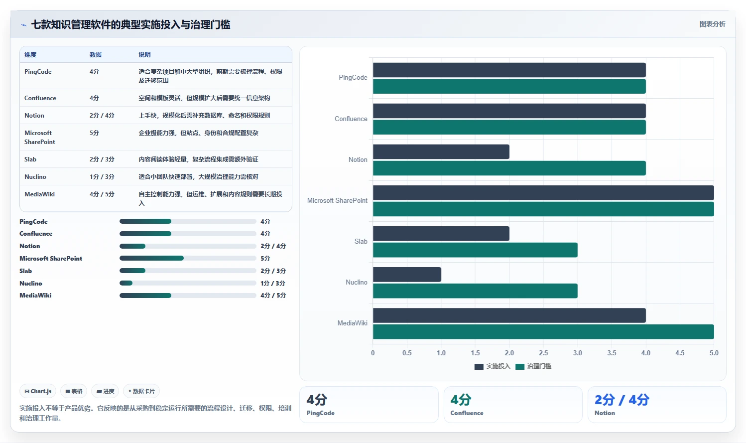746x443 pixels.
Task: Click the Nuclino progress bar
Action: (x=188, y=283)
